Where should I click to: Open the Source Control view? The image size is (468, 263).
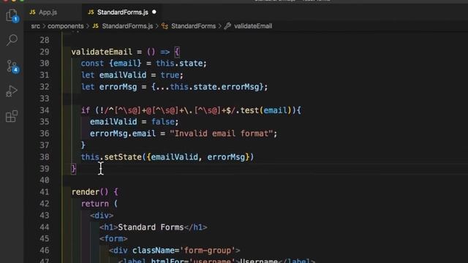(12, 66)
